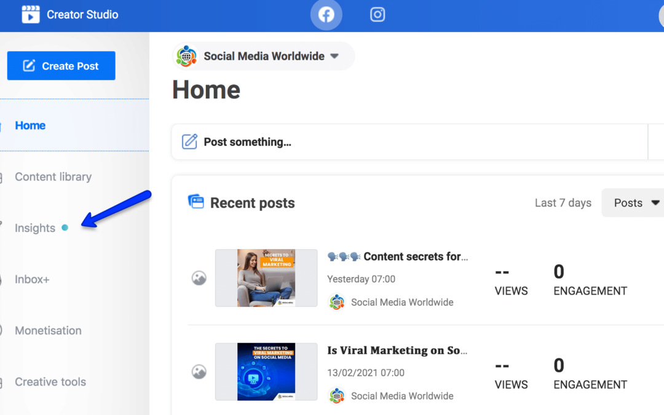
Task: Click views value for Content secrets post
Action: coord(502,272)
